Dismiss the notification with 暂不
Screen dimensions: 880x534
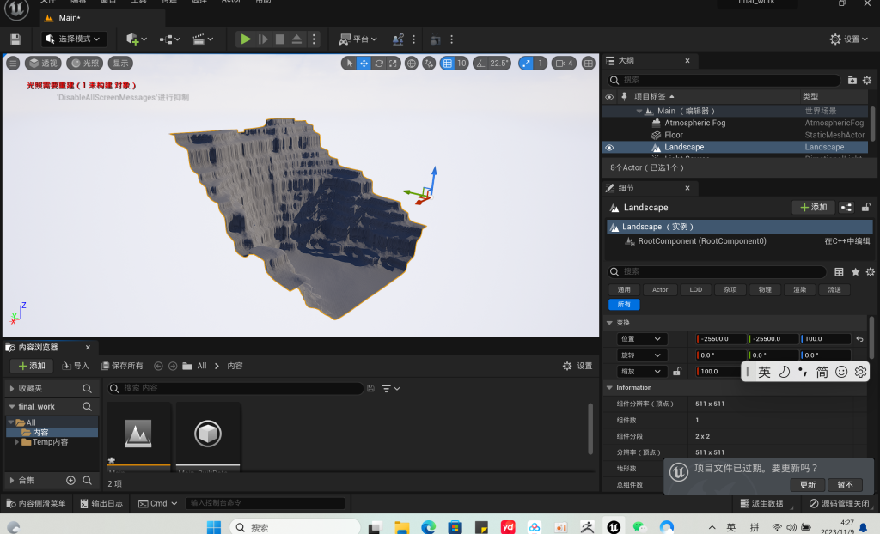[x=845, y=485]
